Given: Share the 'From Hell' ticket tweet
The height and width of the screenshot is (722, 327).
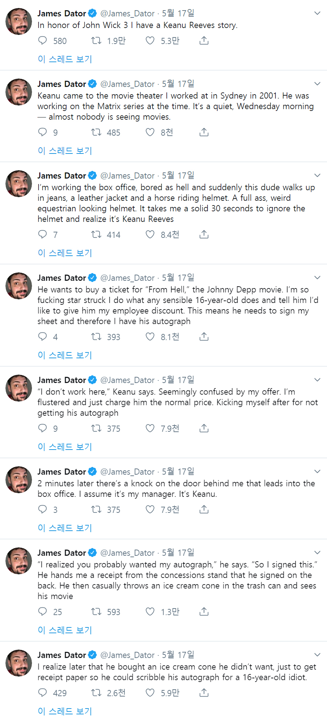Looking at the screenshot, I should (x=204, y=336).
